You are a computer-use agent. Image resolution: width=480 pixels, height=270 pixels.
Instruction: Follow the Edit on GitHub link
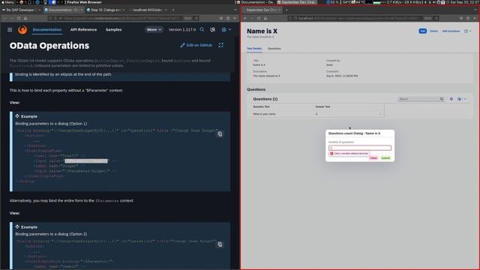point(196,45)
